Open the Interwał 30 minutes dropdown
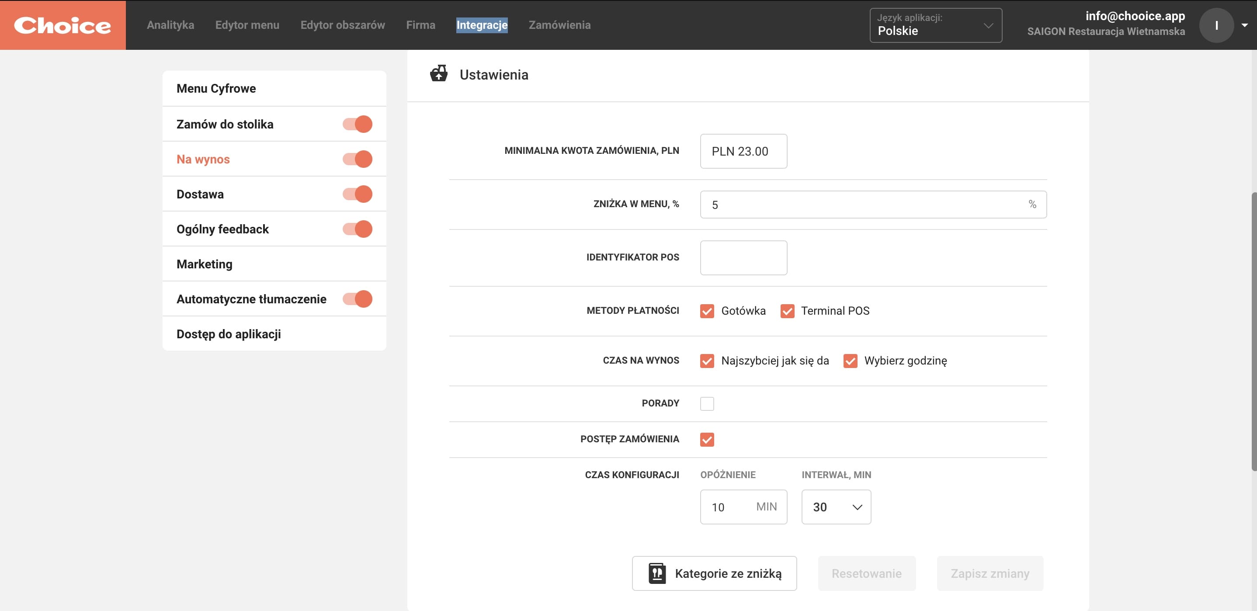1257x611 pixels. click(x=836, y=507)
